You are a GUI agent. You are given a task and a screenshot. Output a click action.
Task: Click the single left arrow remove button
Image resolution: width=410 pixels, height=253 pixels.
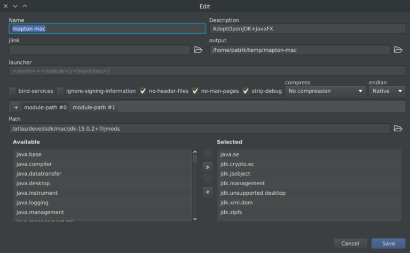point(208,179)
